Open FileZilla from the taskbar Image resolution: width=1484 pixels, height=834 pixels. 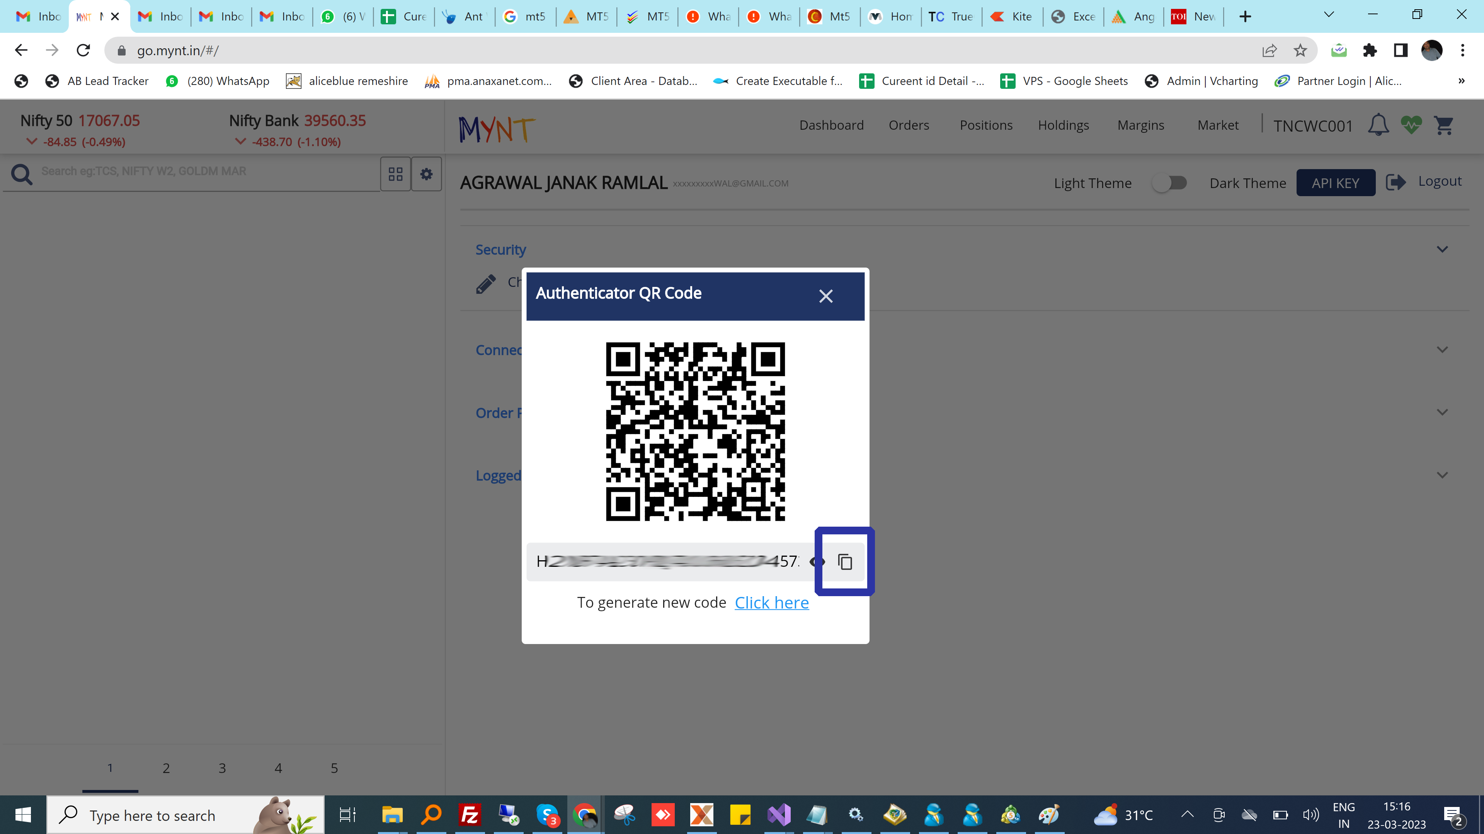470,815
